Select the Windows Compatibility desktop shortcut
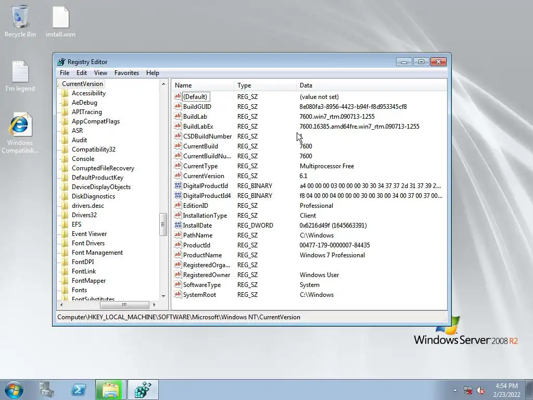Screen dimensions: 533x400 (x=20, y=133)
